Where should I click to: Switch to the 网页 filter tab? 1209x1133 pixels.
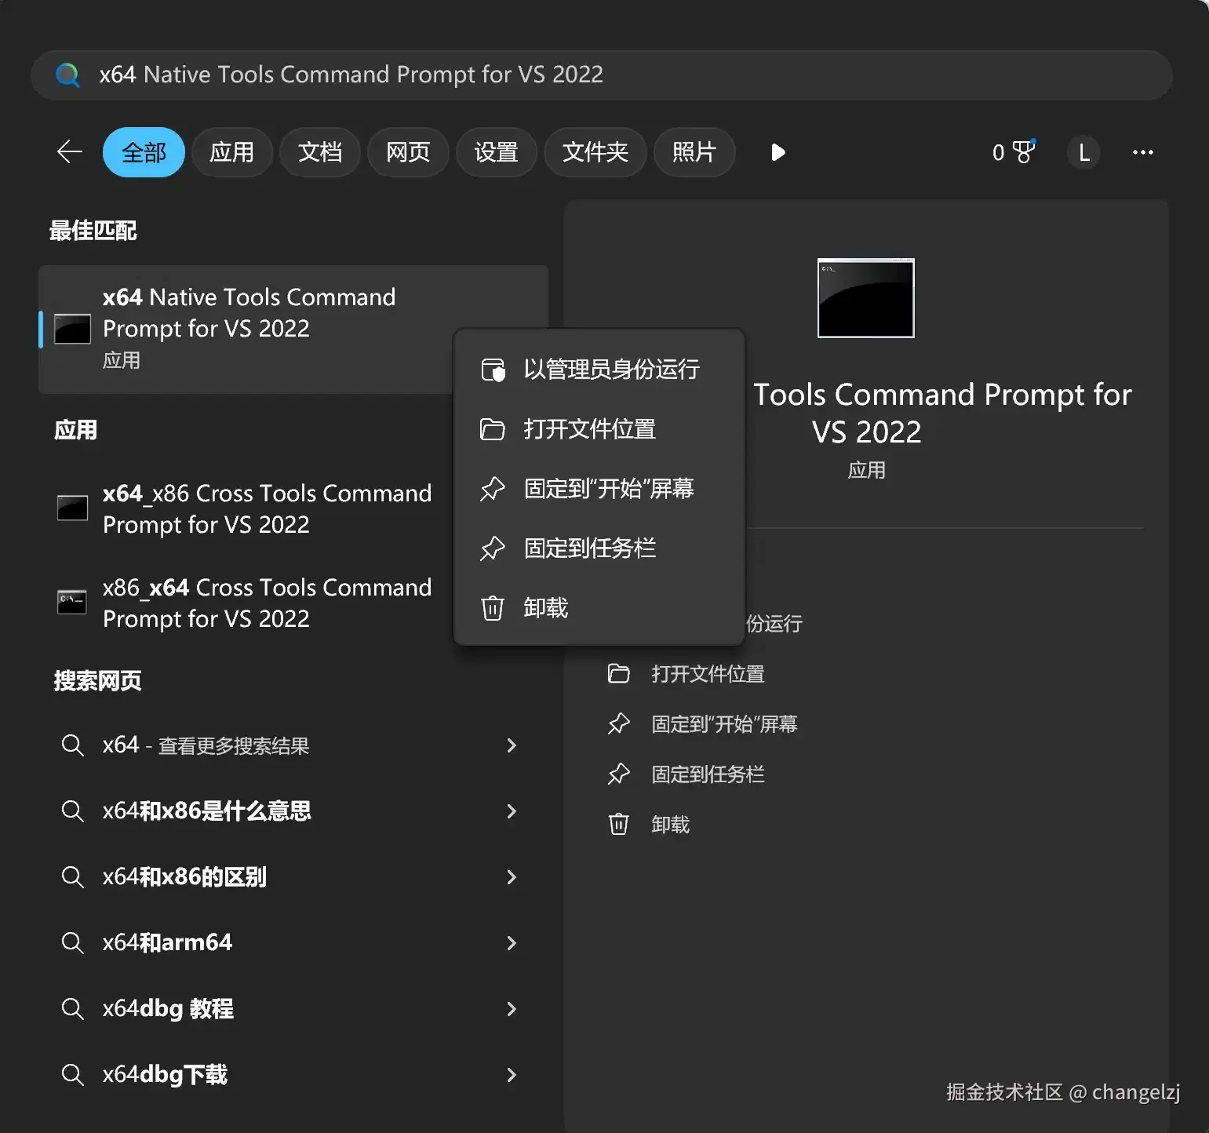[408, 152]
